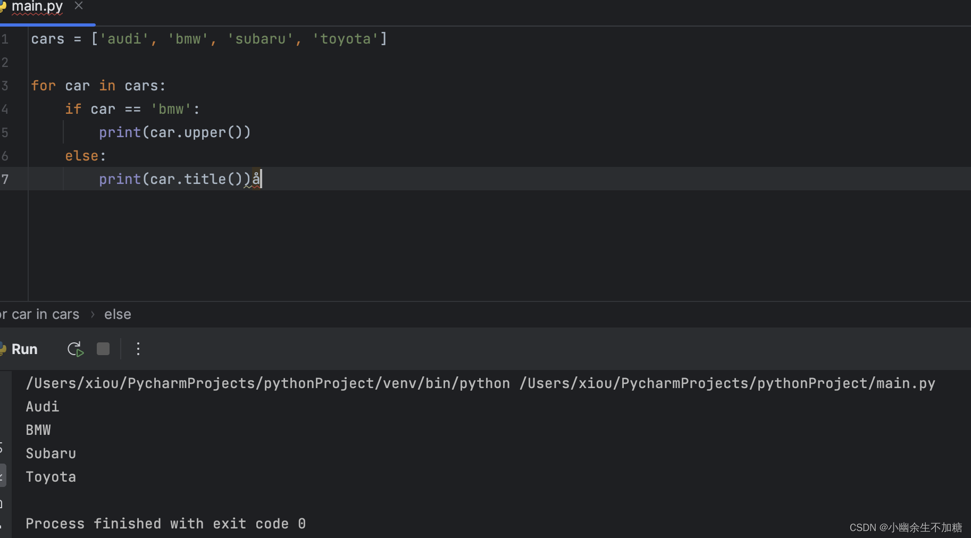This screenshot has height=538, width=971.
Task: Click line number 5 in the gutter
Action: [5, 132]
